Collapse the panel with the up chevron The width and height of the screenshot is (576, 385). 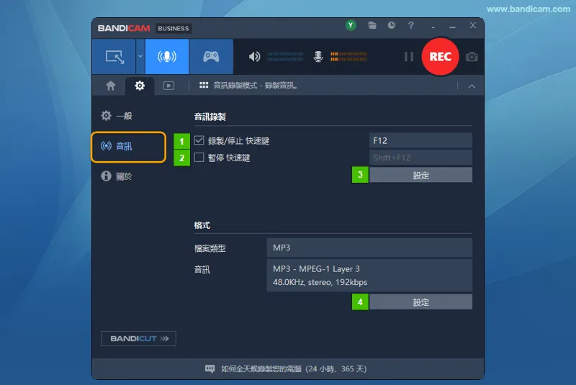coord(472,86)
